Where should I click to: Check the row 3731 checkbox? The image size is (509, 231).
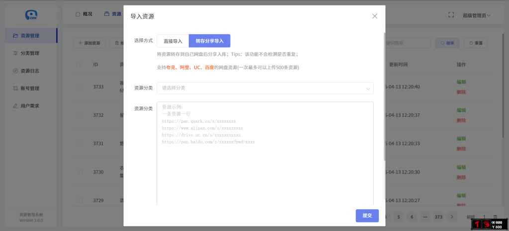80,144
